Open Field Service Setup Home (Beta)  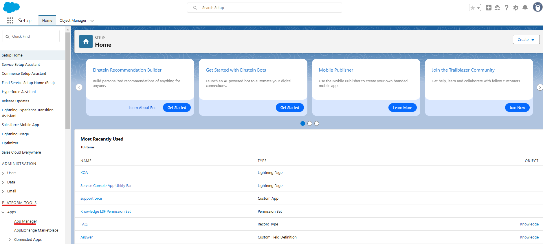(28, 83)
